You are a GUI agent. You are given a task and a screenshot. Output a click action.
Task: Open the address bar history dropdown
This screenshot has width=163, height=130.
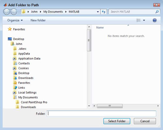98,12
